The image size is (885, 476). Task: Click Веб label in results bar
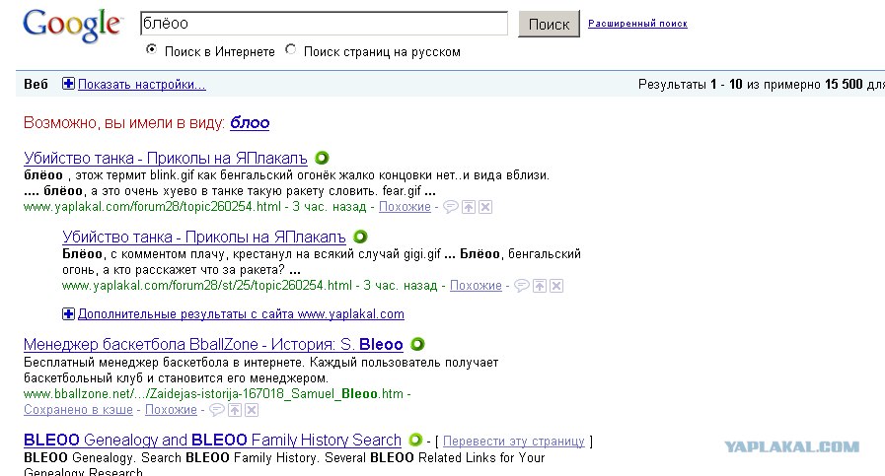[x=37, y=84]
